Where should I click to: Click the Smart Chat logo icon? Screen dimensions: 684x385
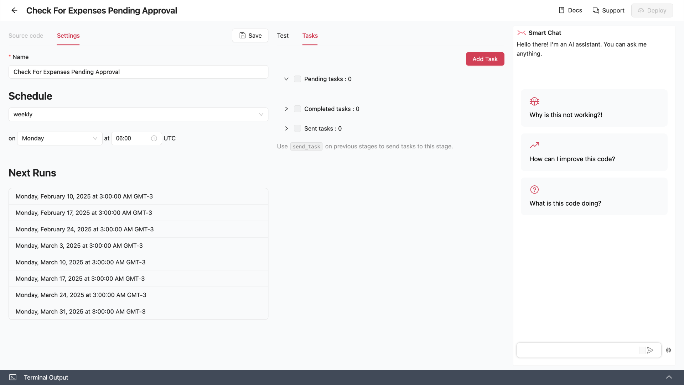(522, 33)
